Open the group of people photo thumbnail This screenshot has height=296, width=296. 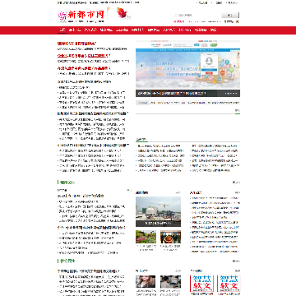170,237
